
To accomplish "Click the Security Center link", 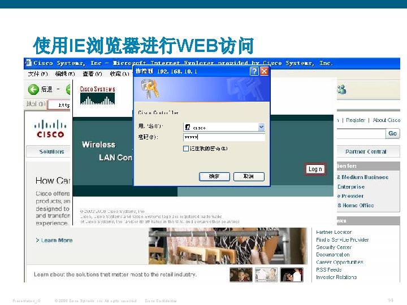I will pos(334,247).
